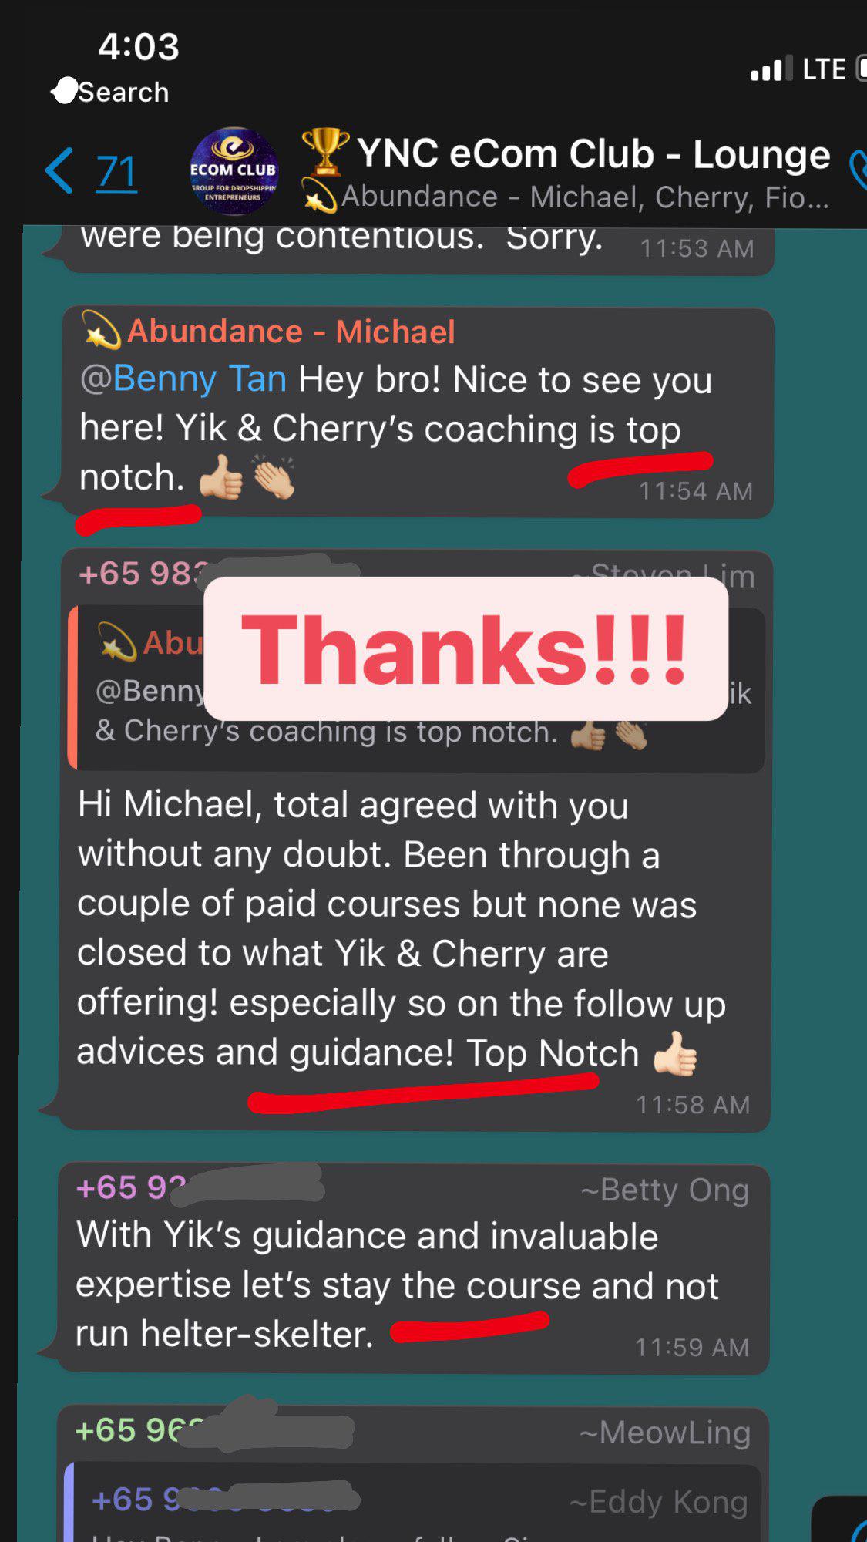Tap the thumbs up after Top Notch
The image size is (867, 1542).
[x=674, y=1053]
